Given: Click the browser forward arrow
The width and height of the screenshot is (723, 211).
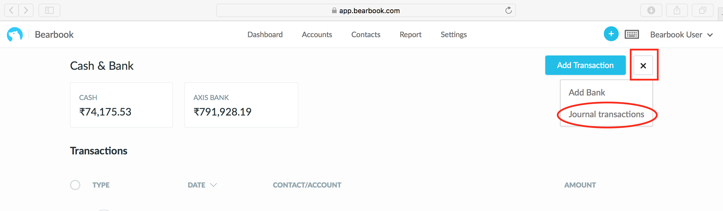Looking at the screenshot, I should click(x=26, y=11).
